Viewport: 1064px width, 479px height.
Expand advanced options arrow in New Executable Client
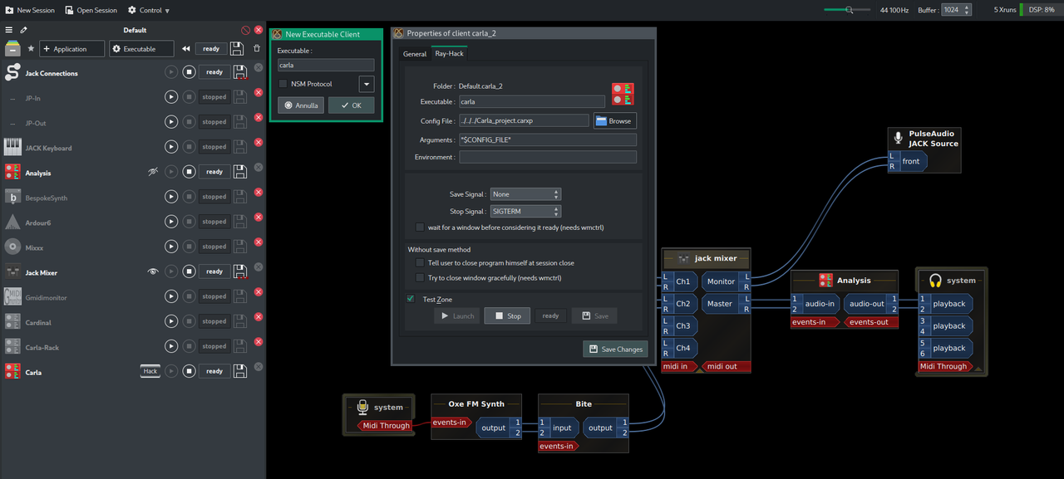click(x=367, y=84)
